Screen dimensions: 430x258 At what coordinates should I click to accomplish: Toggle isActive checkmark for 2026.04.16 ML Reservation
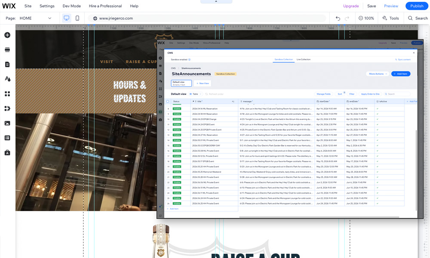tap(378, 109)
